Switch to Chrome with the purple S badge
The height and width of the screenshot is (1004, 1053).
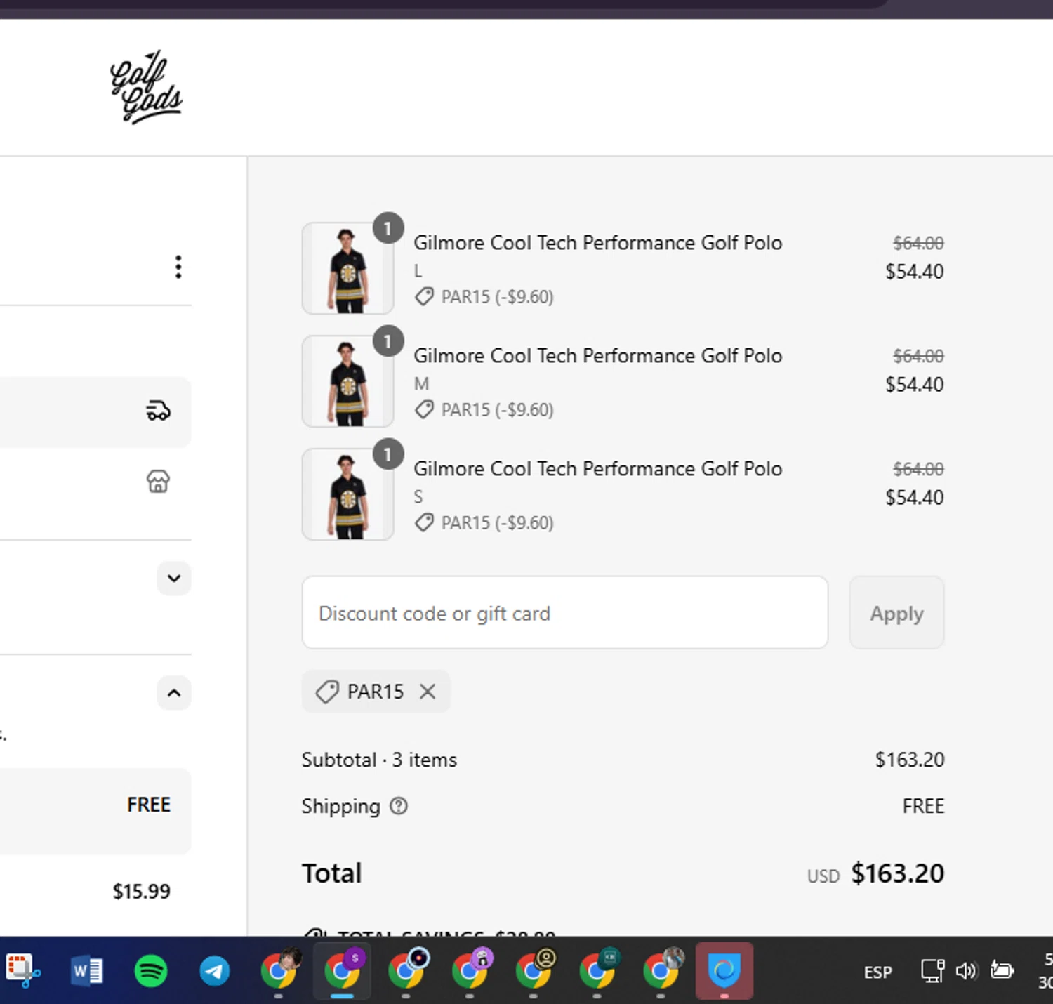pyautogui.click(x=342, y=970)
